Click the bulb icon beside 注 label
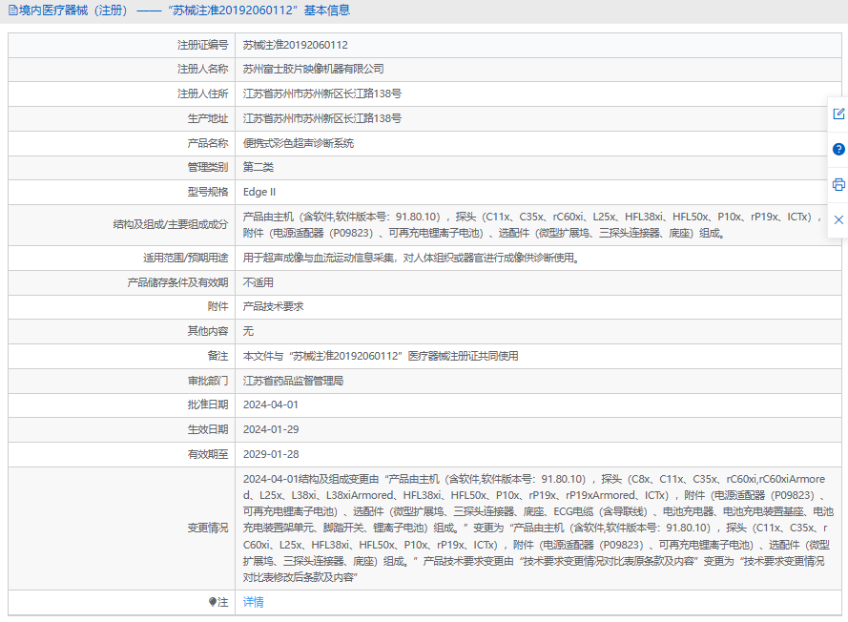 213,602
